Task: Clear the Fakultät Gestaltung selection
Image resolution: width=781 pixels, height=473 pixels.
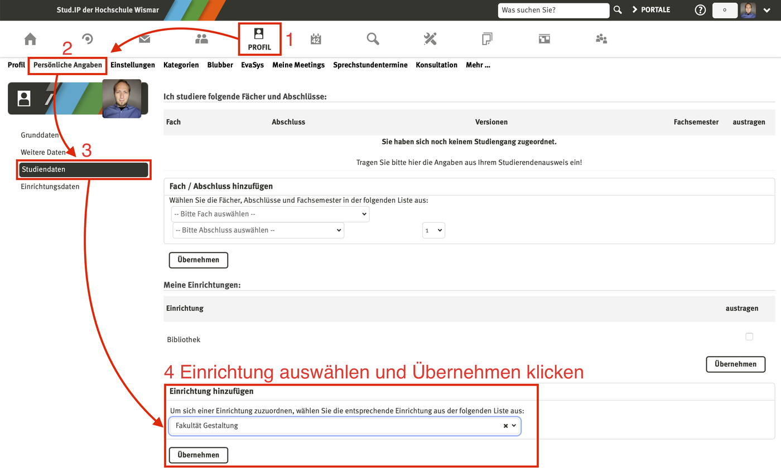Action: 505,426
